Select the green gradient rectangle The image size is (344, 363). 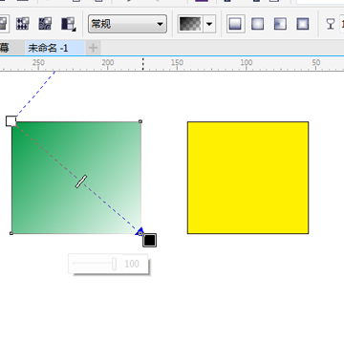click(x=76, y=178)
